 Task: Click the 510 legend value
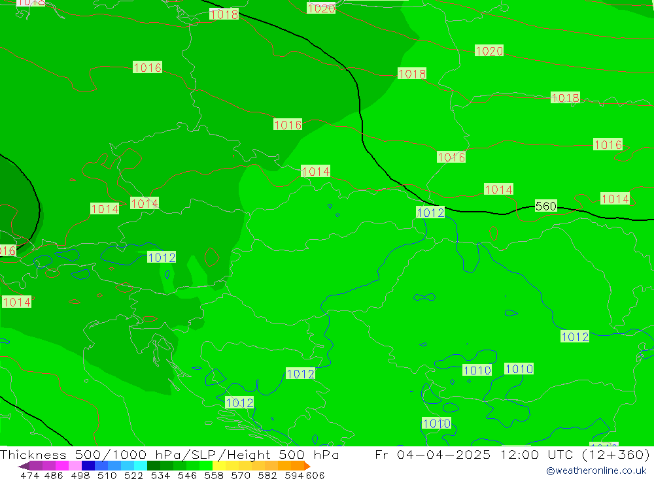tap(107, 475)
